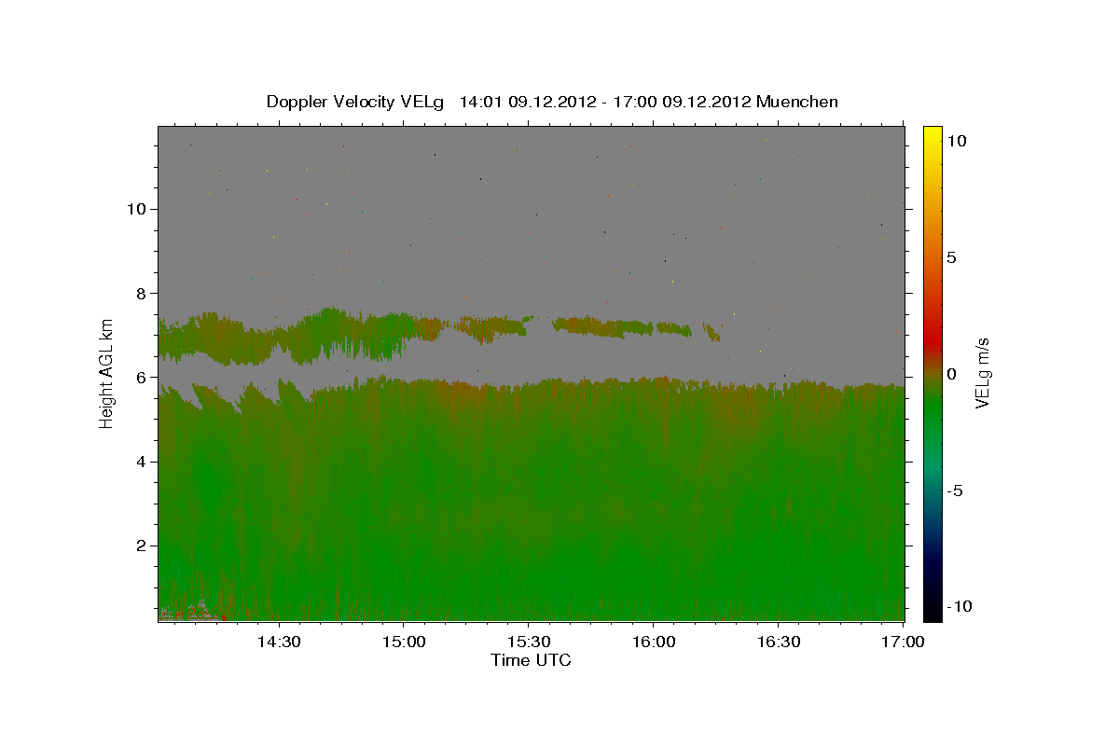
Task: Click the 14:30 time tick label
Action: [x=278, y=642]
